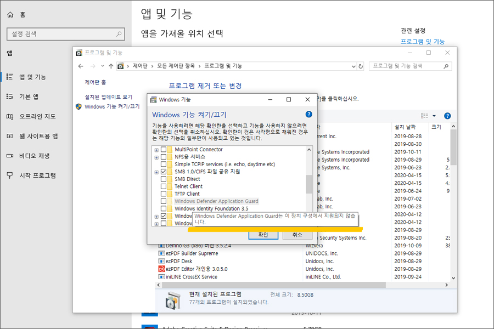Click 취소 button in Windows 기능 dialog
The image size is (494, 329).
(297, 235)
